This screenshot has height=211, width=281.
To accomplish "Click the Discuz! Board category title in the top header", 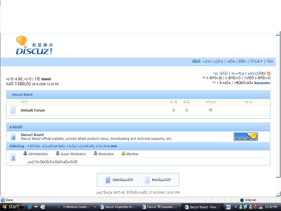I will pyautogui.click(x=22, y=95).
